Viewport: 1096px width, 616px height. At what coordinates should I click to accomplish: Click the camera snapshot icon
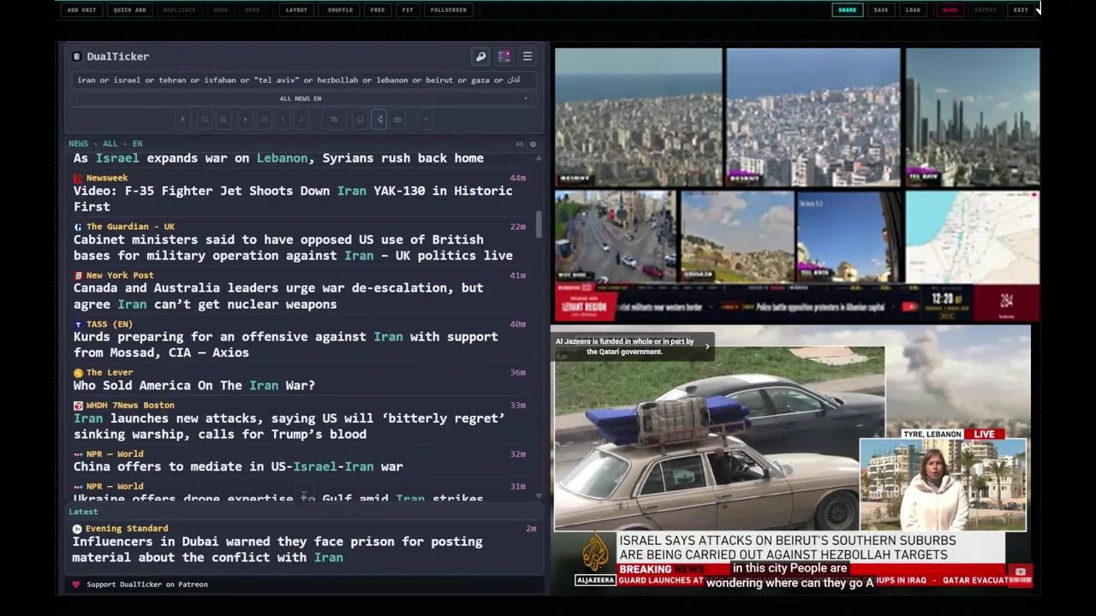click(397, 120)
